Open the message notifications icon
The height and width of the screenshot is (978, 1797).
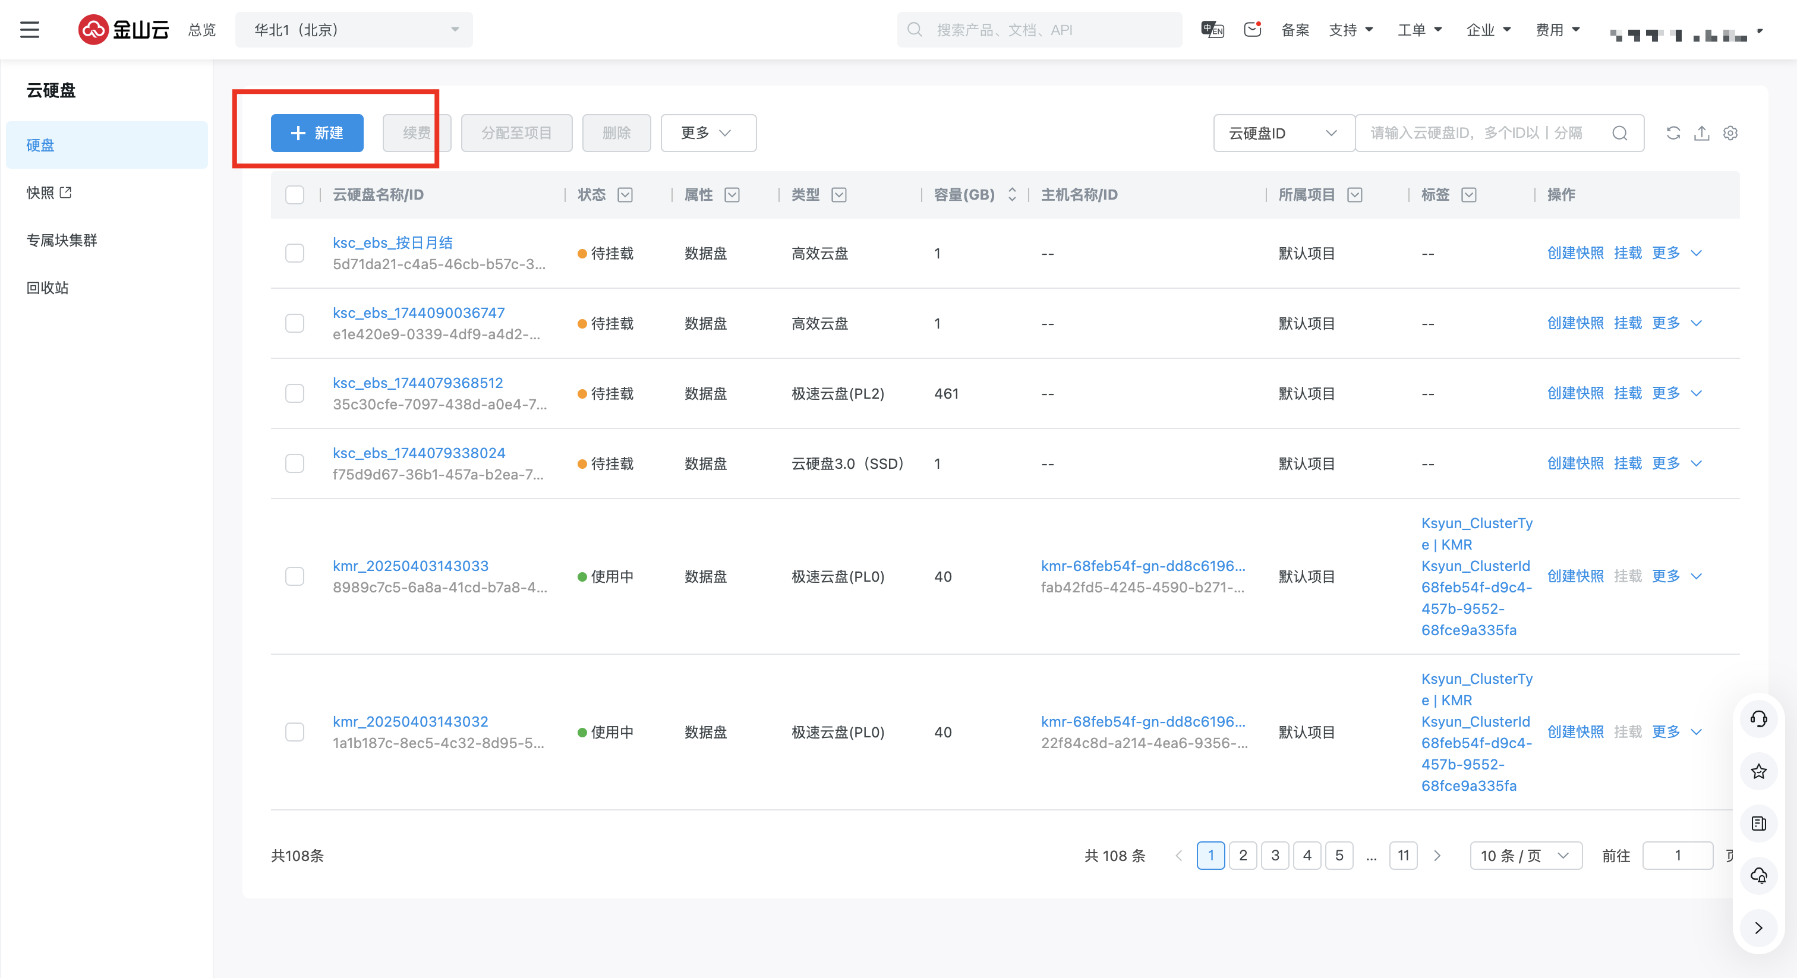point(1252,29)
